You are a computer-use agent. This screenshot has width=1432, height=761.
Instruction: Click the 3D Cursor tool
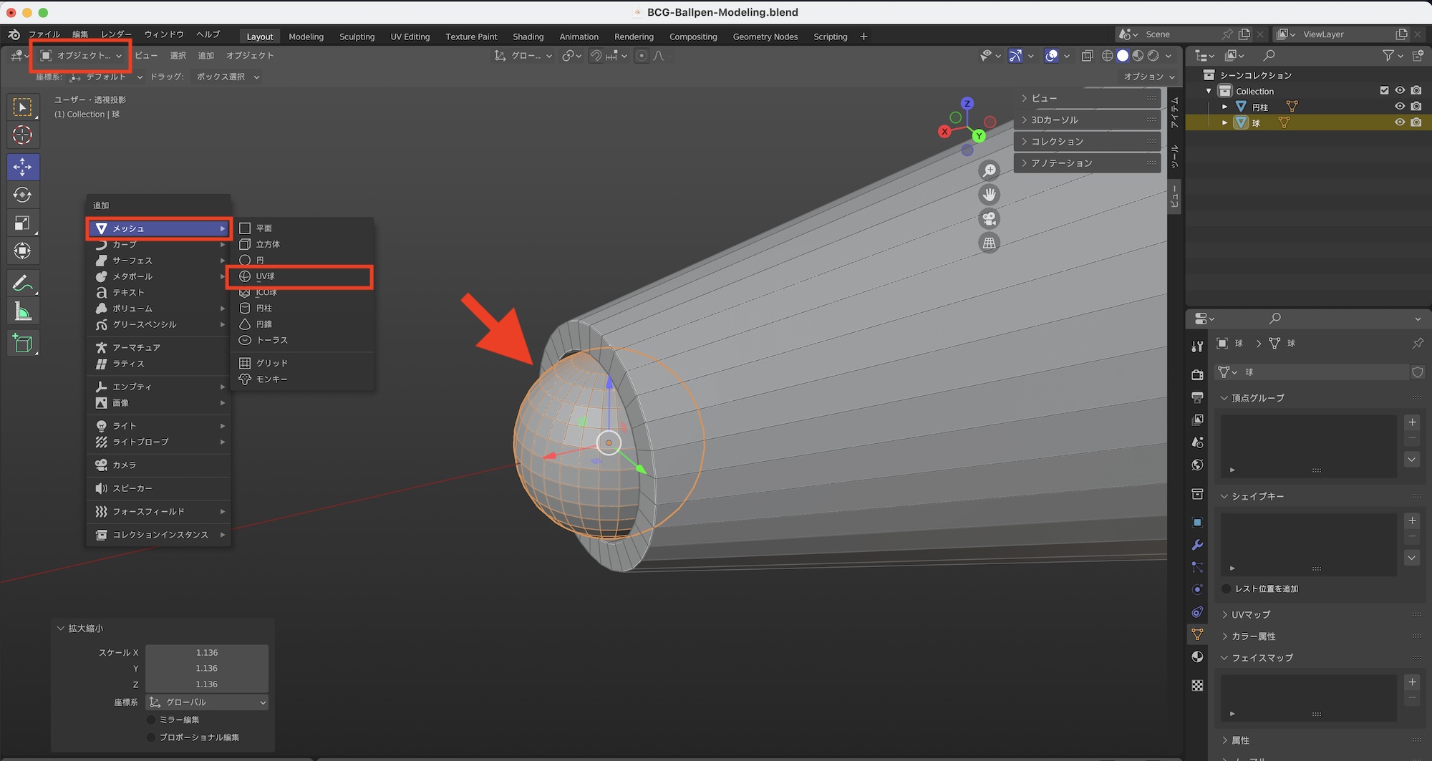pos(22,135)
